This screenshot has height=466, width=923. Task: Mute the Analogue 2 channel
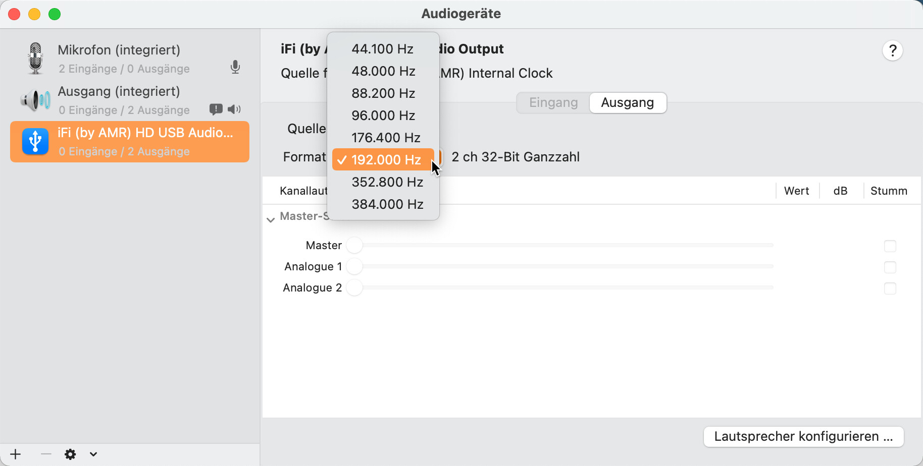[x=890, y=288]
